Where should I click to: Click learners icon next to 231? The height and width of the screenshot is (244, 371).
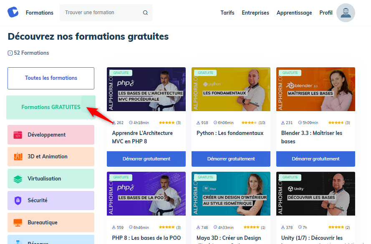click(283, 123)
